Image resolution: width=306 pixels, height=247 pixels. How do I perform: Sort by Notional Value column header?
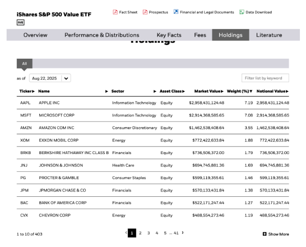click(x=272, y=91)
